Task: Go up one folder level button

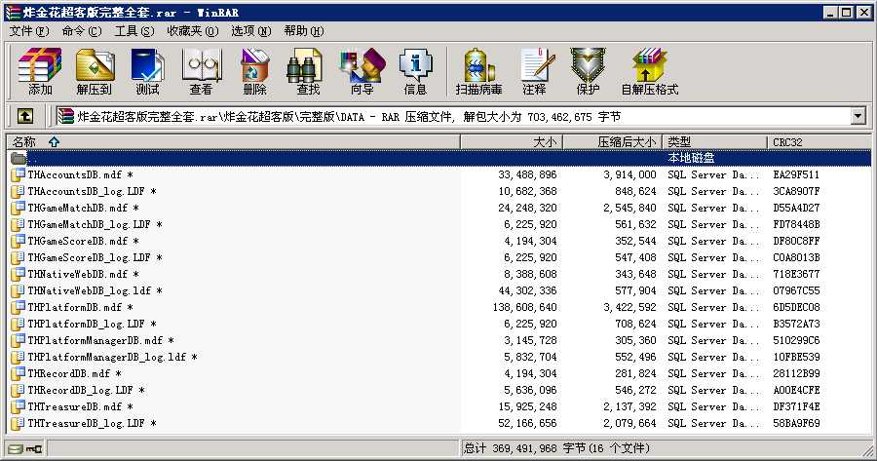Action: tap(24, 116)
